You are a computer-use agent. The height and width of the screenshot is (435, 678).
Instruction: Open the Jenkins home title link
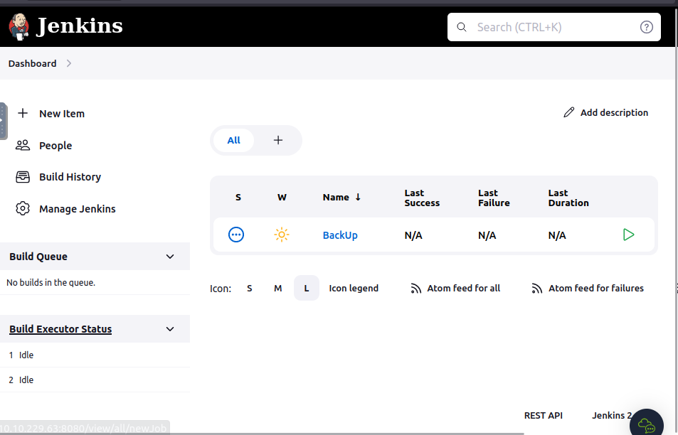tap(80, 26)
